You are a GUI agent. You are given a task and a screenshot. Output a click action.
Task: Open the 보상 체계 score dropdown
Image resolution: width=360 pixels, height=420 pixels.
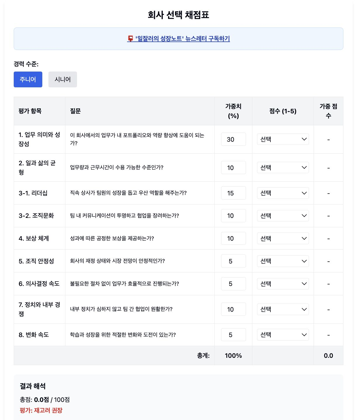click(282, 238)
